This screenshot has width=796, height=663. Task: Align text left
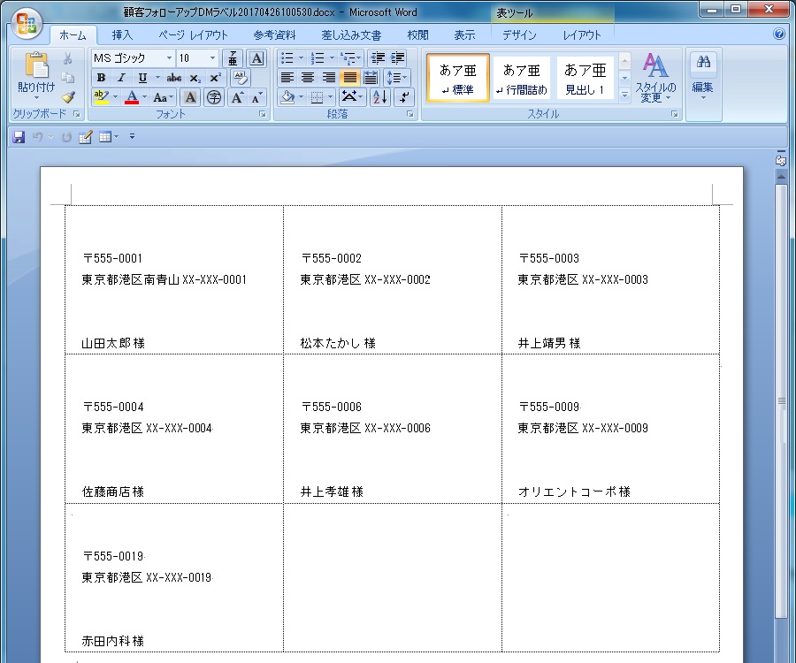click(x=287, y=78)
